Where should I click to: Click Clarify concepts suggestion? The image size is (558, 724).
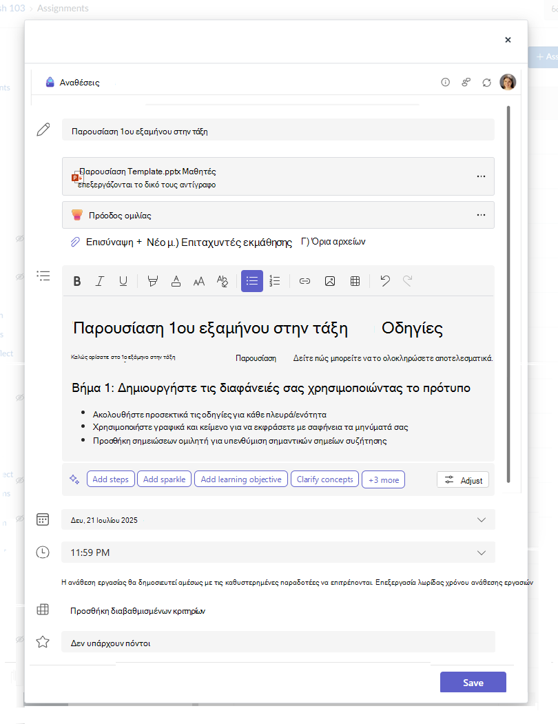point(324,479)
